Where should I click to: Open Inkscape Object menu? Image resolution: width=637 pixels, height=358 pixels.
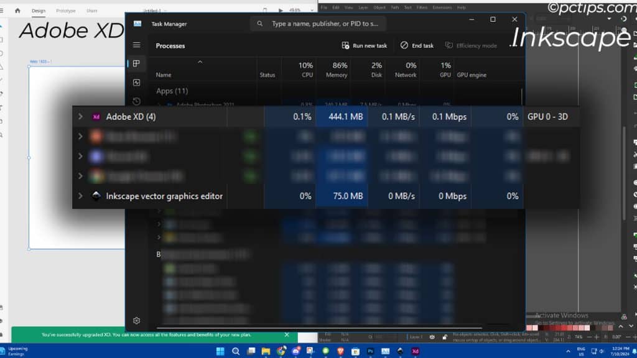(x=379, y=7)
